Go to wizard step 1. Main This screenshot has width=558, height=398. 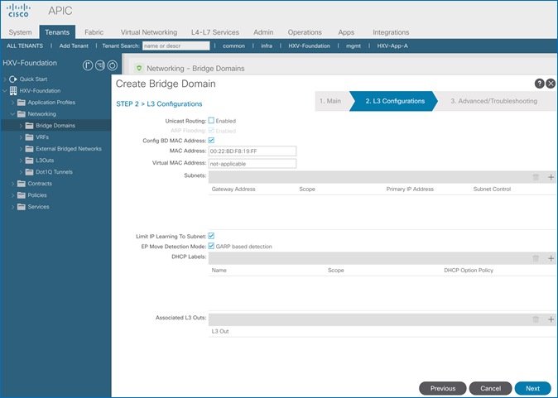point(330,101)
